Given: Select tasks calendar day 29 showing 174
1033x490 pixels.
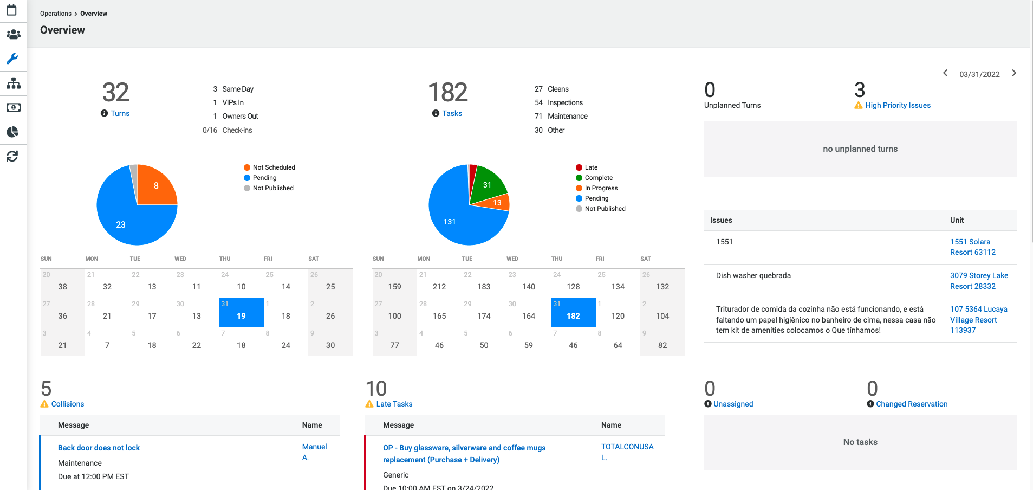Looking at the screenshot, I should (484, 312).
